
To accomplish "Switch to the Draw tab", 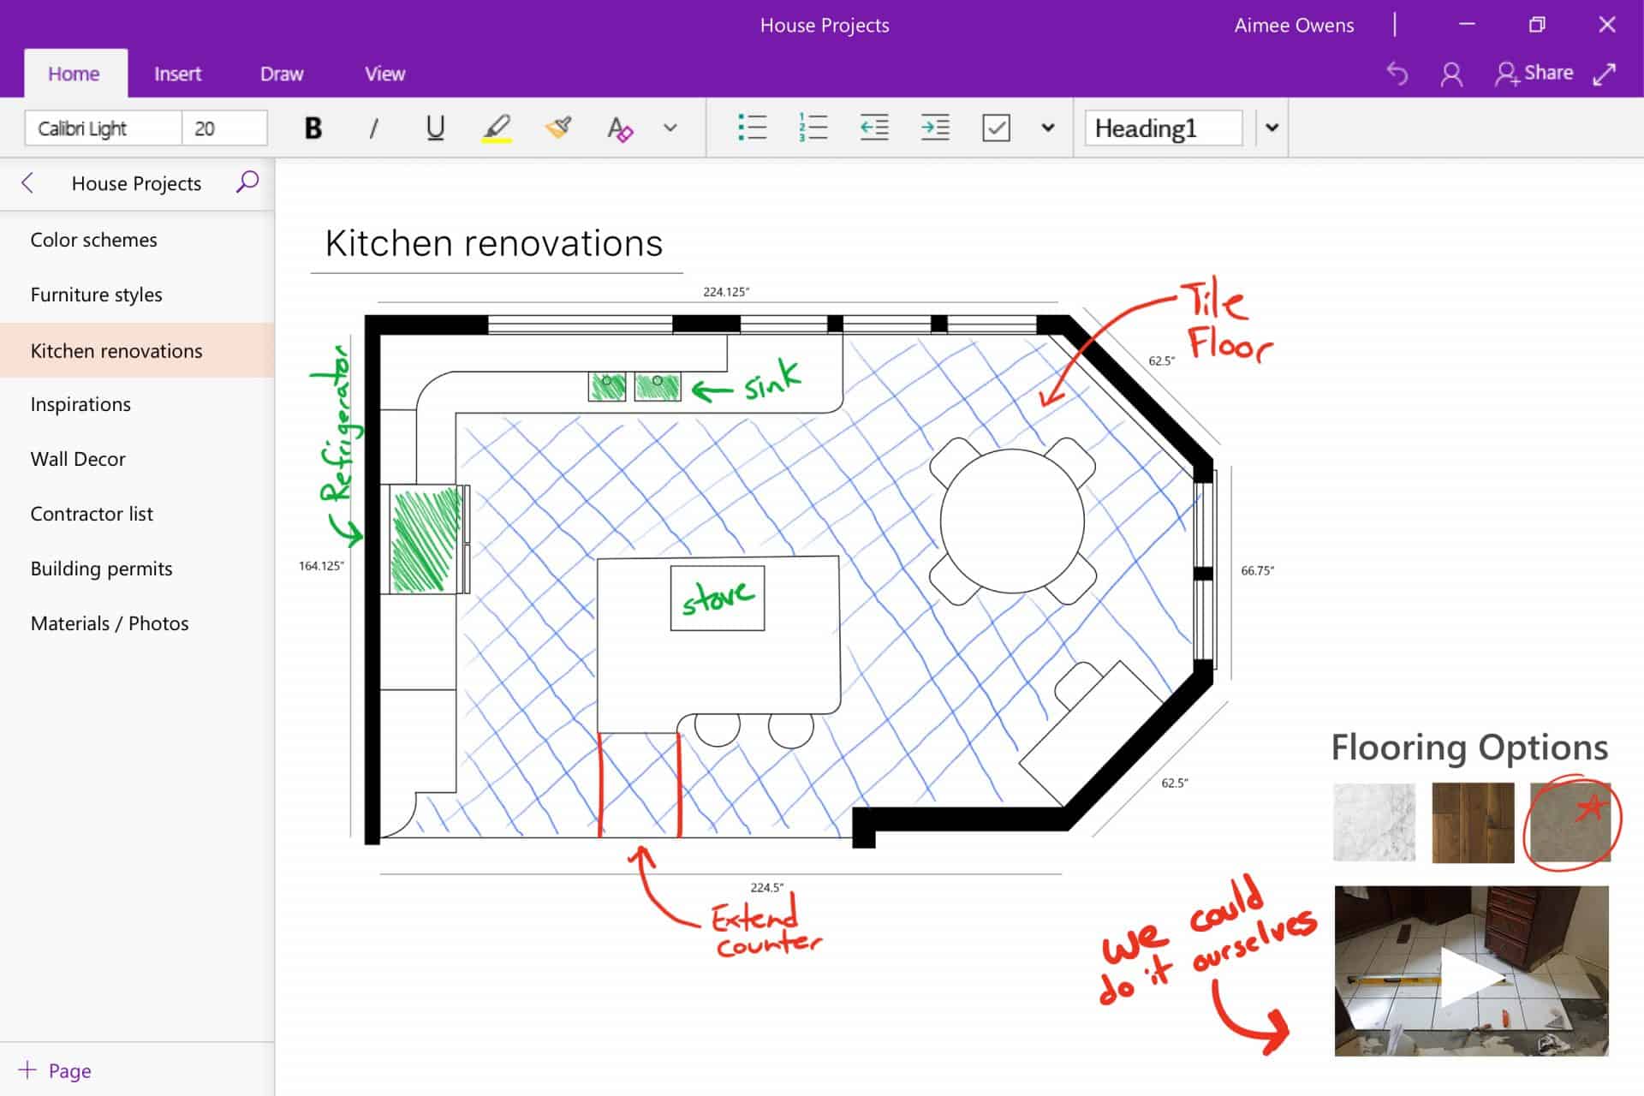I will (281, 74).
